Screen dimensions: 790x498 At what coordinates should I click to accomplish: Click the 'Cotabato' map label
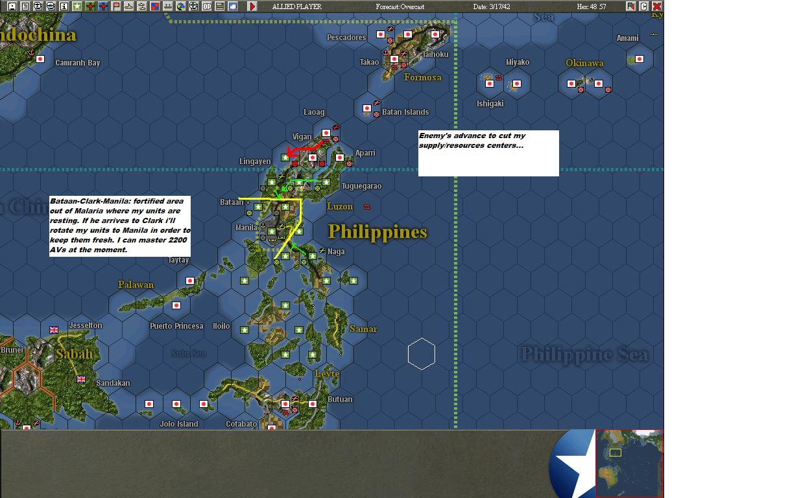coord(241,423)
